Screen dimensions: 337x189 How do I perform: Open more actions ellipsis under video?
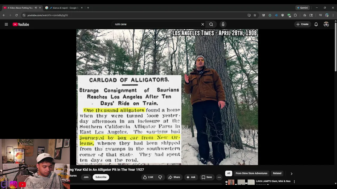(219, 177)
